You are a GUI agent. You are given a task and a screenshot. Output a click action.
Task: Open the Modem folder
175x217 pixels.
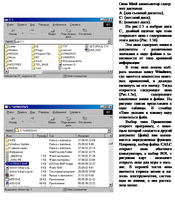click(x=11, y=50)
